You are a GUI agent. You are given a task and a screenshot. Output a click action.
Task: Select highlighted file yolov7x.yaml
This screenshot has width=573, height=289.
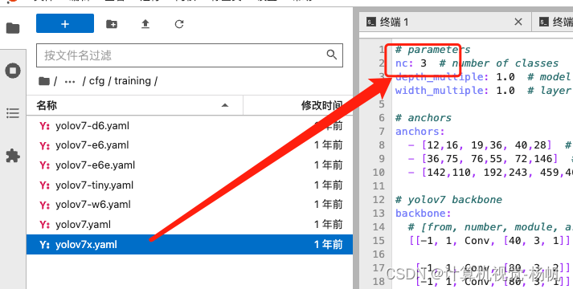tap(190, 245)
